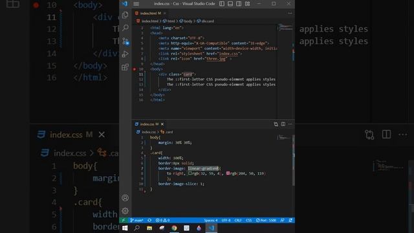Open color picker for rgb(204, 50, 119) swatch
This screenshot has height=233, width=414.
click(x=228, y=173)
